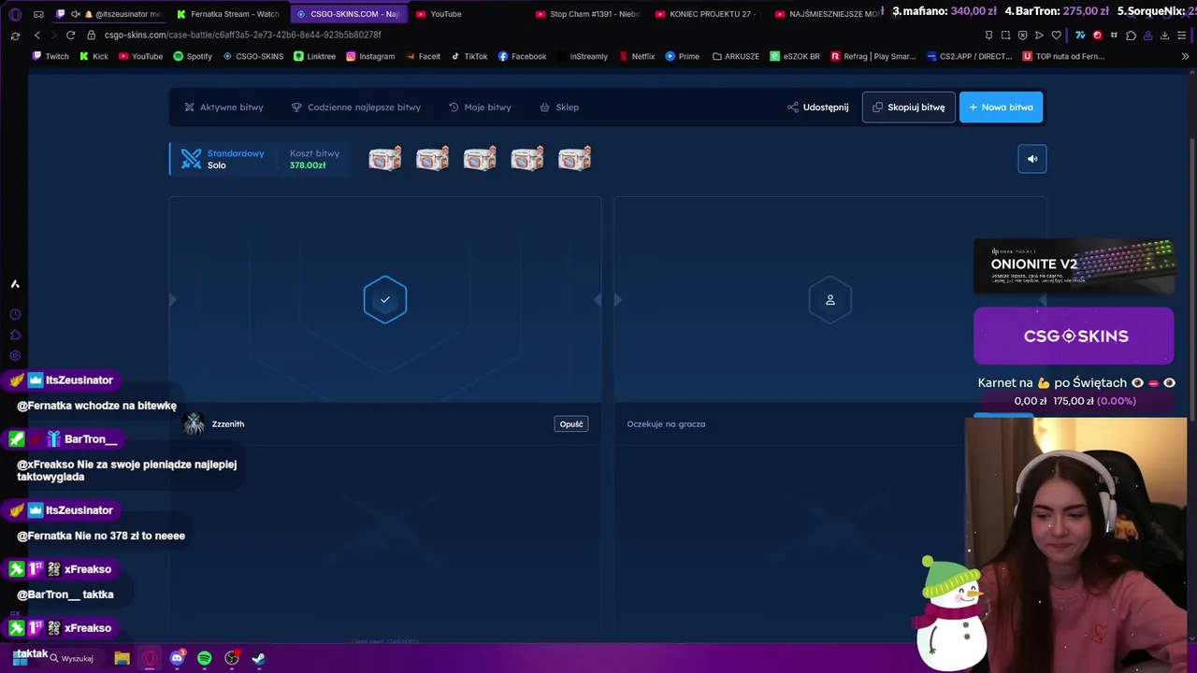Viewport: 1197px width, 673px height.
Task: Open the Refrag bookmark
Action: (873, 56)
